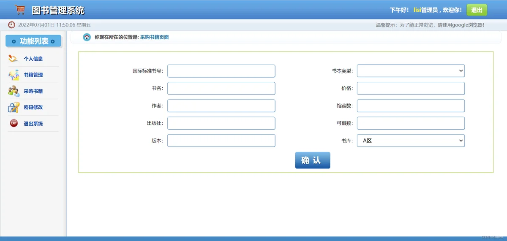Image resolution: width=507 pixels, height=241 pixels.
Task: Click the 可借数 label
Action: (345, 123)
